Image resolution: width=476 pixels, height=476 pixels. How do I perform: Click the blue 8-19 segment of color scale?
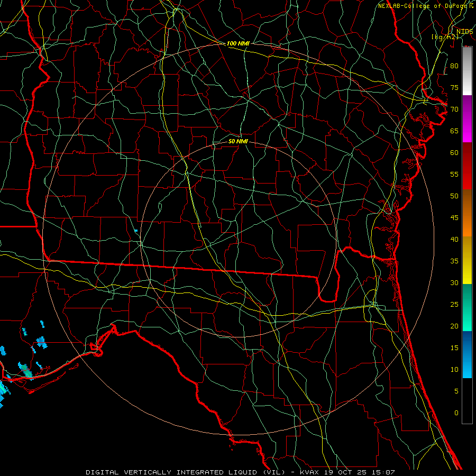(467, 354)
